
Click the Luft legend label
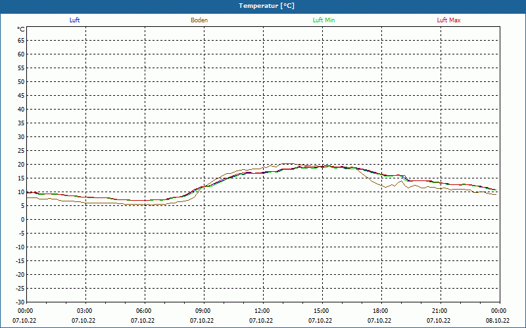pos(74,20)
